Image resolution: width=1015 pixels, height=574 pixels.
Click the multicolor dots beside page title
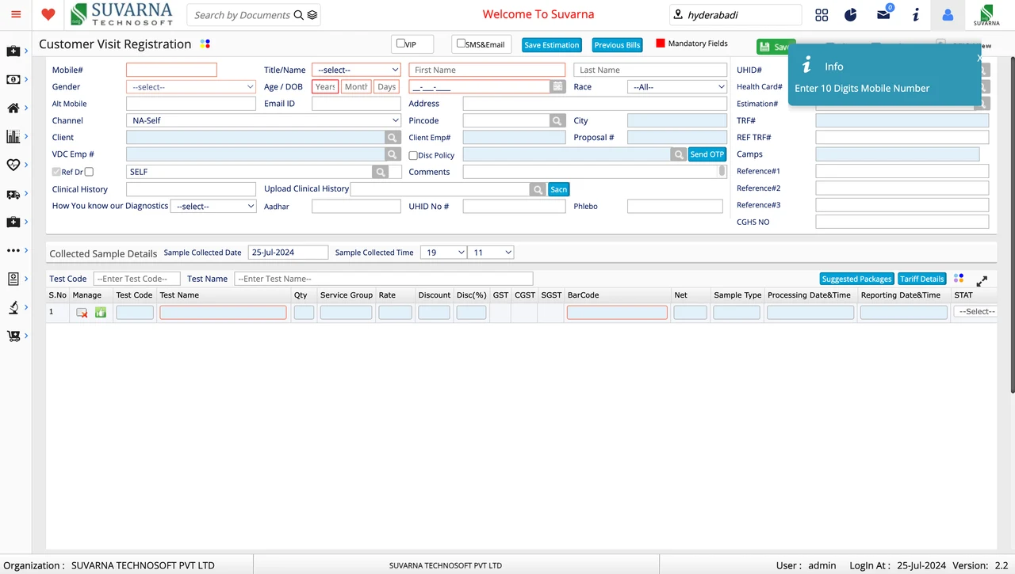205,44
